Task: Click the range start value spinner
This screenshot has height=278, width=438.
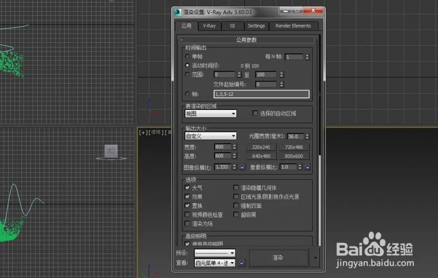Action: click(239, 75)
